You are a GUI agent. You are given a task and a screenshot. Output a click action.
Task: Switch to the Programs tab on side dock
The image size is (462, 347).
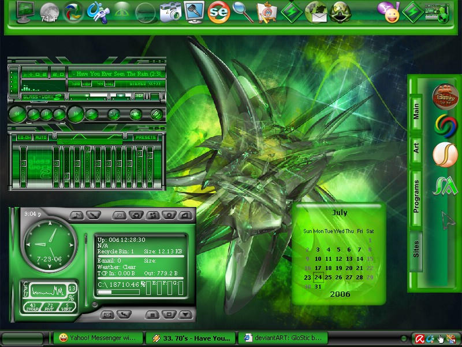click(x=416, y=197)
